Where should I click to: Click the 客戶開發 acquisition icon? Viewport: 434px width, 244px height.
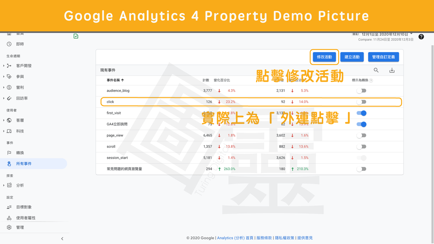tap(9, 66)
